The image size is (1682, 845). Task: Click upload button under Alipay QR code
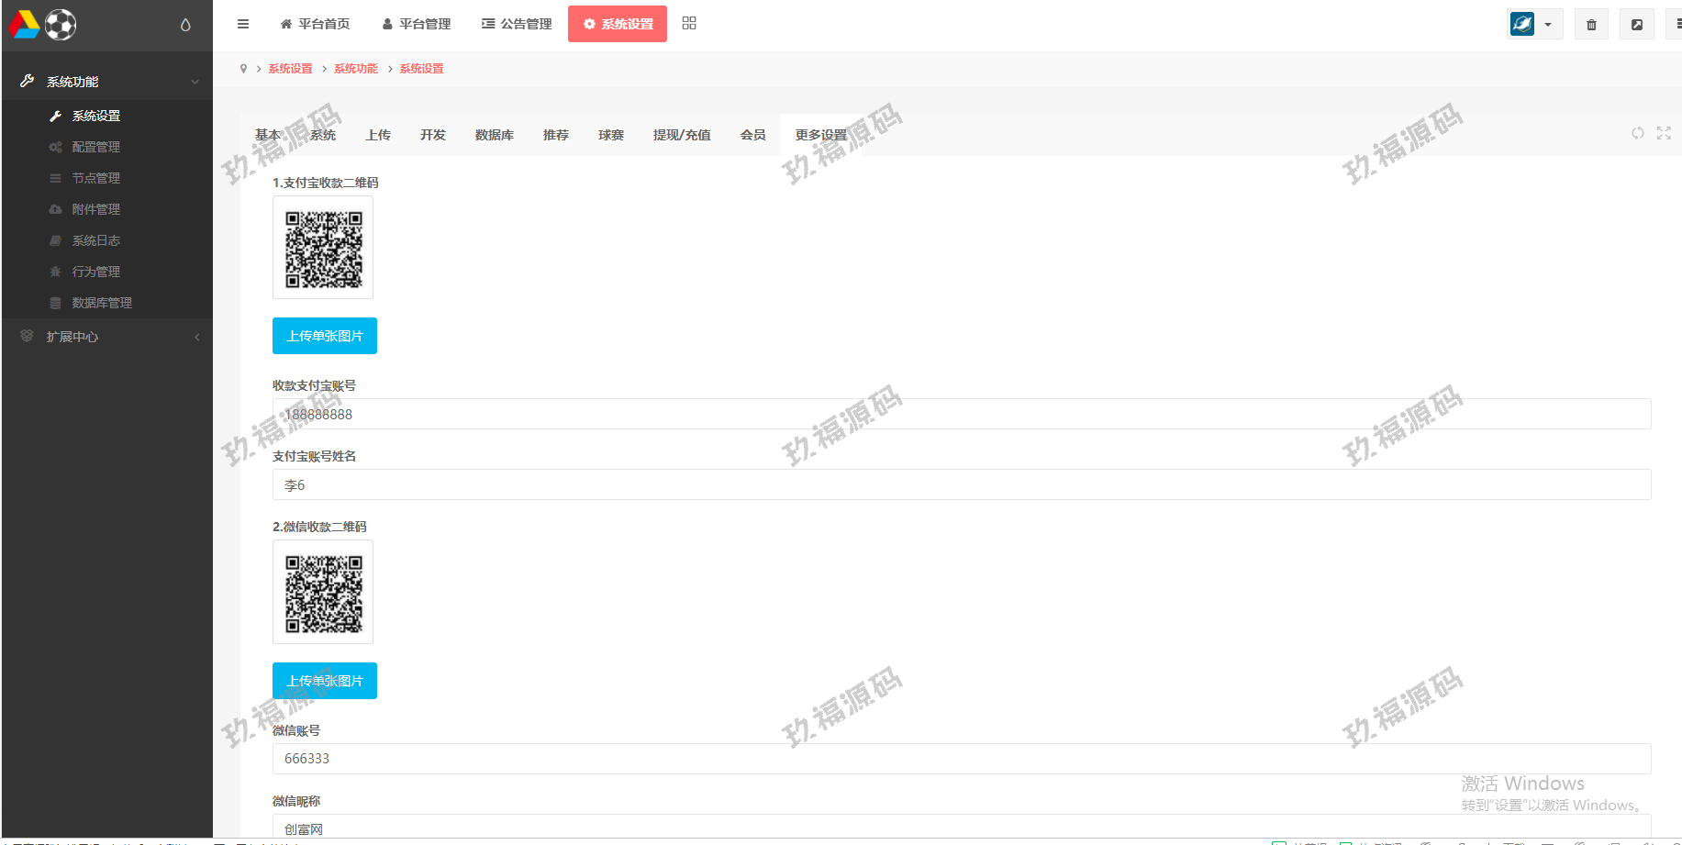click(325, 336)
